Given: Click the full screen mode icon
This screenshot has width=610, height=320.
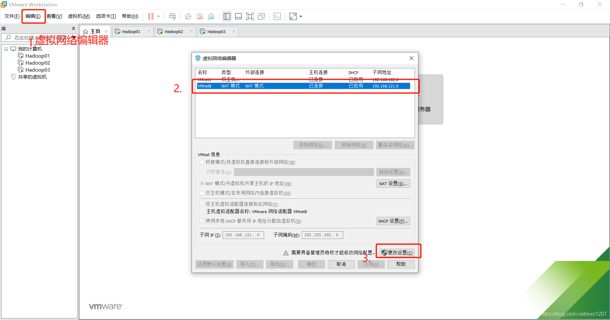Looking at the screenshot, I should point(250,16).
